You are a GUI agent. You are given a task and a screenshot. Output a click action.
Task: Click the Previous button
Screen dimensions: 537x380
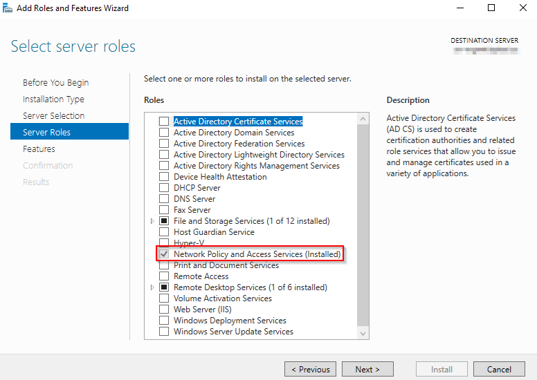point(310,370)
